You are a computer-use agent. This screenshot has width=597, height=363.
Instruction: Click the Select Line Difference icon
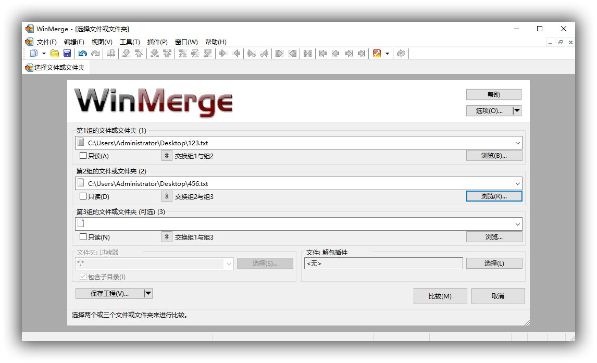point(111,53)
